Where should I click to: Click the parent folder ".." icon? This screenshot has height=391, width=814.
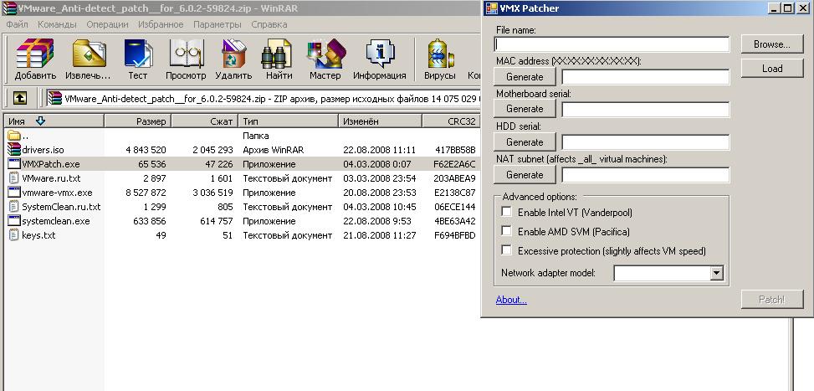point(14,136)
